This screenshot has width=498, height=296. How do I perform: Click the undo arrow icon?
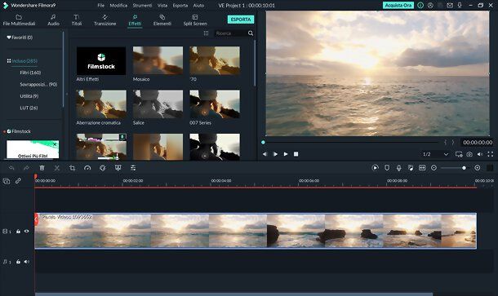pyautogui.click(x=11, y=168)
